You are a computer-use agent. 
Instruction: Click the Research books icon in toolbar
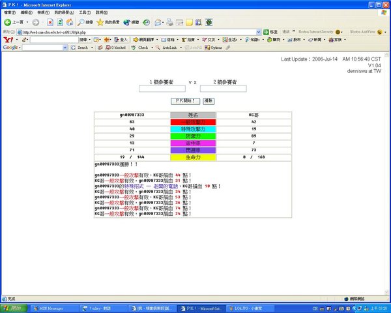[x=199, y=22]
